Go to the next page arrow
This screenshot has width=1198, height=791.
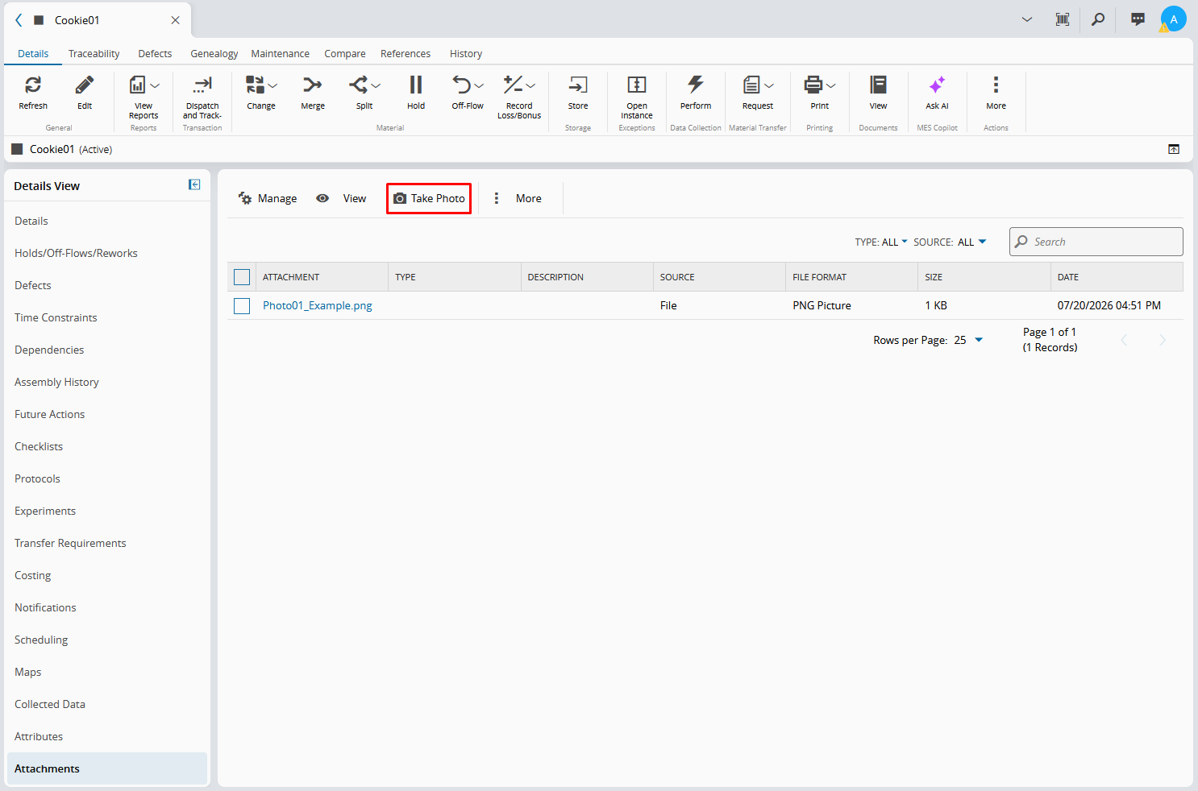(x=1162, y=340)
